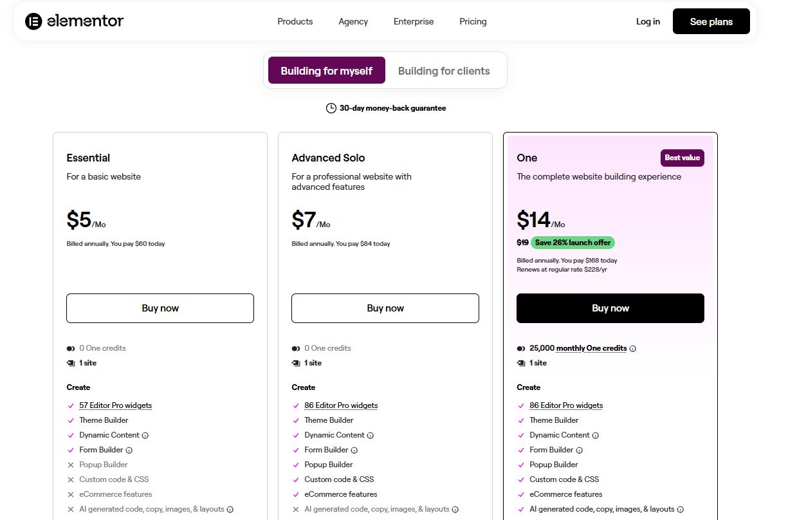
Task: Select the 'Building for myself' option
Action: (x=326, y=70)
